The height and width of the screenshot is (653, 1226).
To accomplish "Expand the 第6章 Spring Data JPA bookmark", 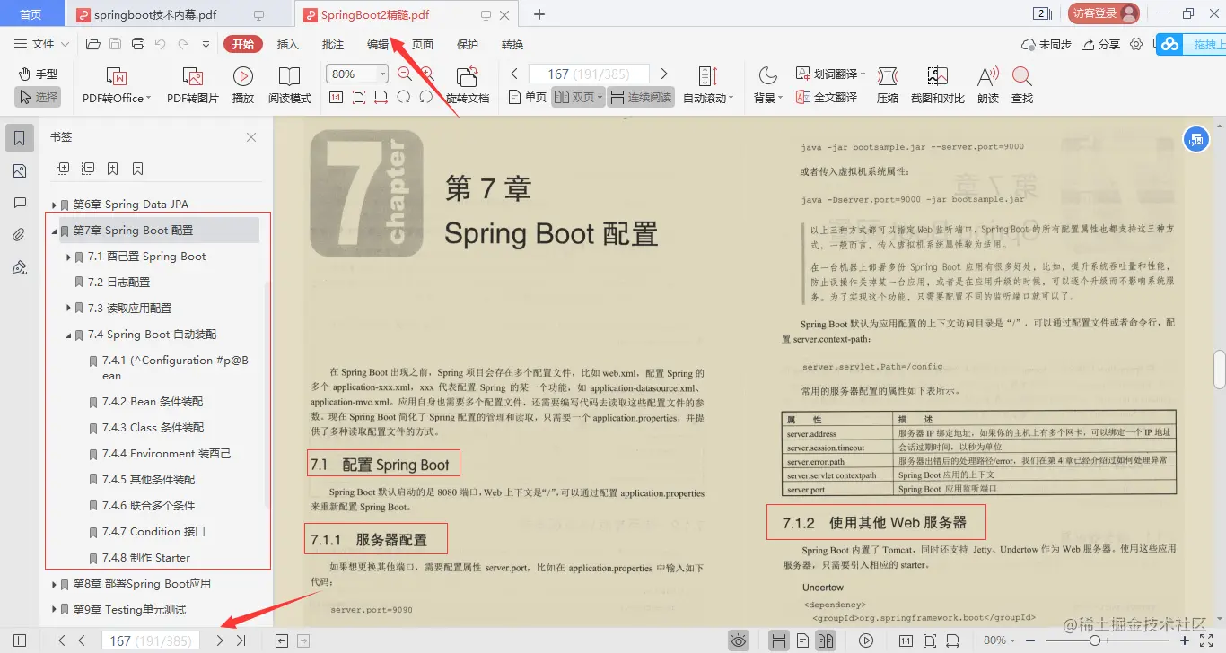I will (55, 205).
